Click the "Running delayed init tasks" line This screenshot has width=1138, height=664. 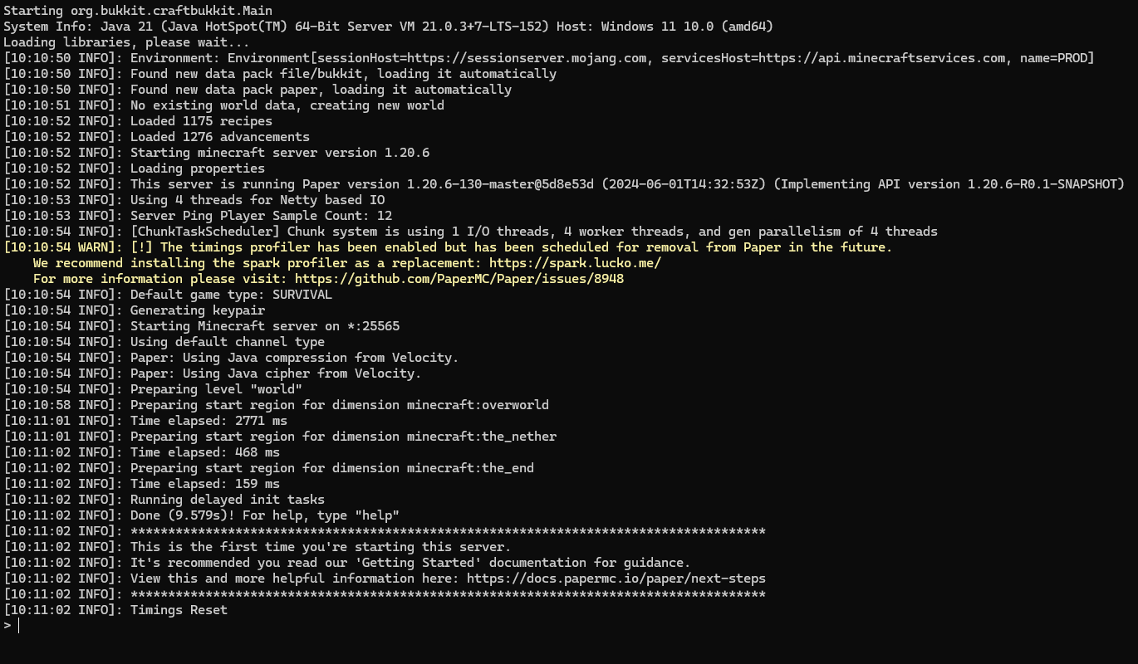click(x=227, y=500)
